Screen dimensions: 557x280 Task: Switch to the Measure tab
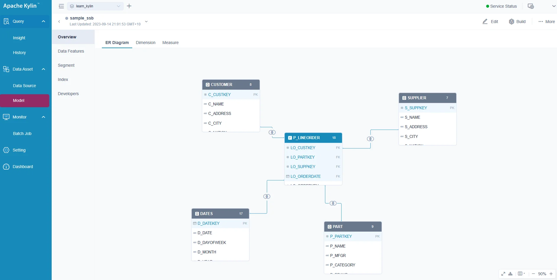pyautogui.click(x=170, y=43)
